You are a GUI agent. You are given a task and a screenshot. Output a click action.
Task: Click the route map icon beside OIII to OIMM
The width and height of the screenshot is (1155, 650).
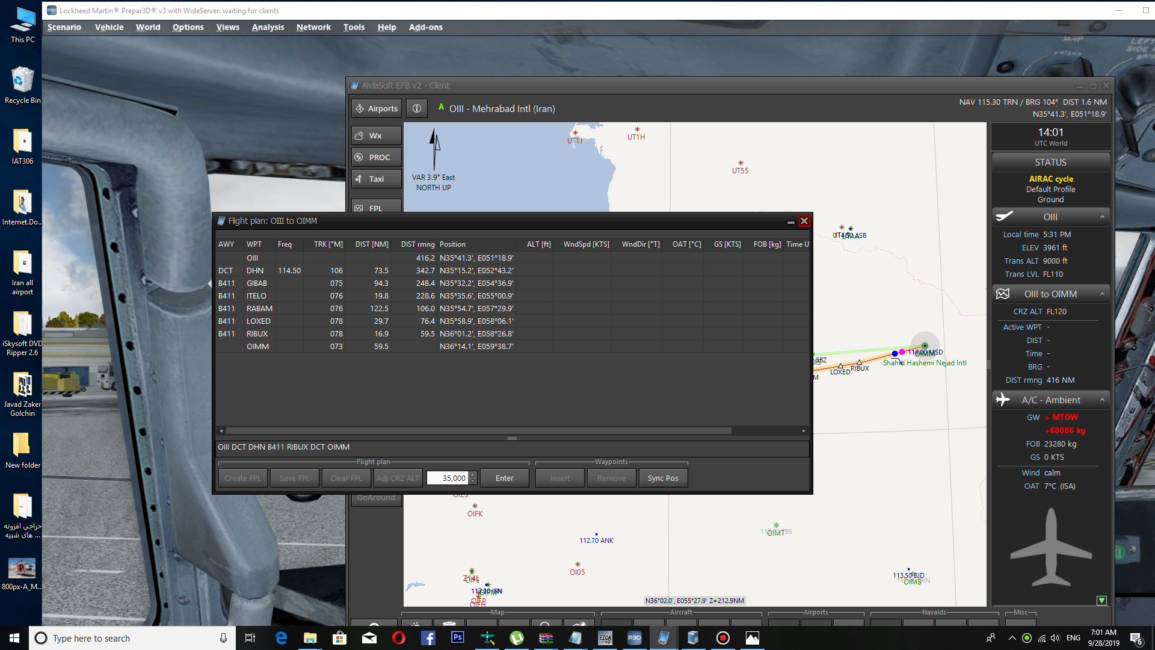pyautogui.click(x=1003, y=294)
